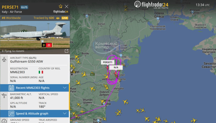Expand Speed & Altitude graph section
The width and height of the screenshot is (216, 123).
(x=35, y=114)
